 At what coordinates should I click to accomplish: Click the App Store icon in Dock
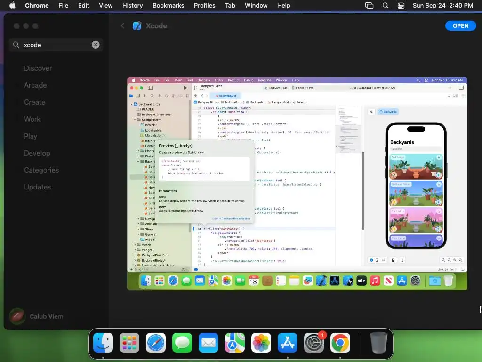288,343
